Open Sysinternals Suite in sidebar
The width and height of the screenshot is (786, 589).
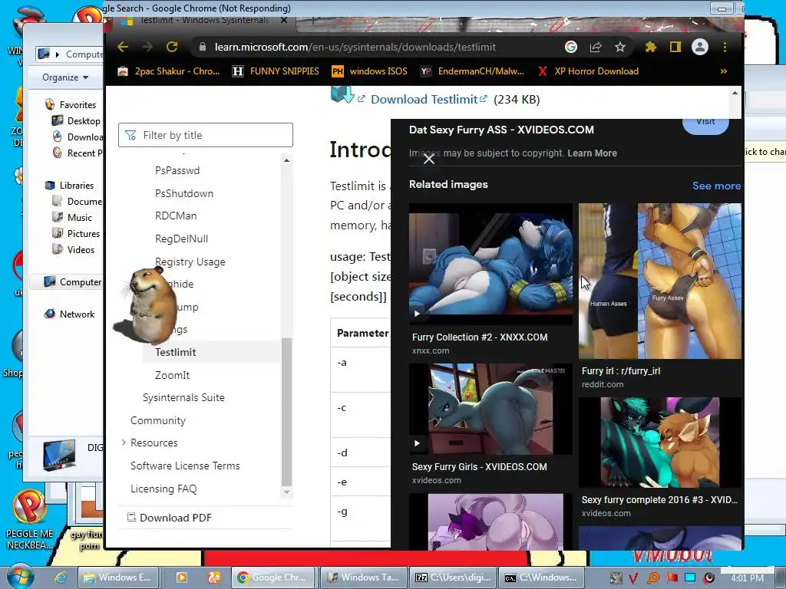tap(183, 398)
